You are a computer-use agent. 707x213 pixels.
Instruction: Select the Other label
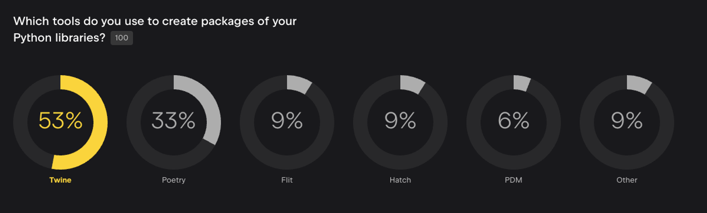(x=627, y=180)
